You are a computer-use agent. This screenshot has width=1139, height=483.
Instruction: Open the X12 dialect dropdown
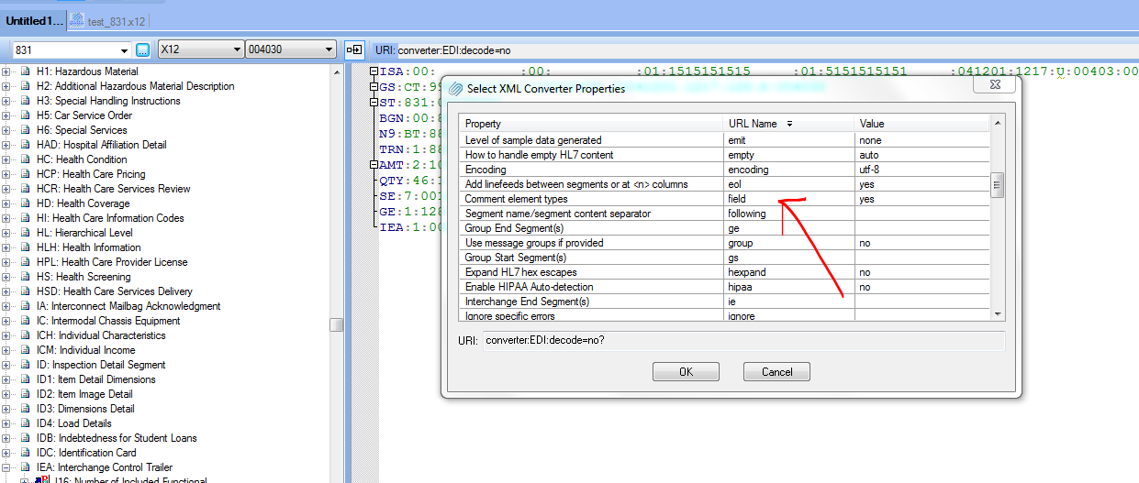(236, 50)
